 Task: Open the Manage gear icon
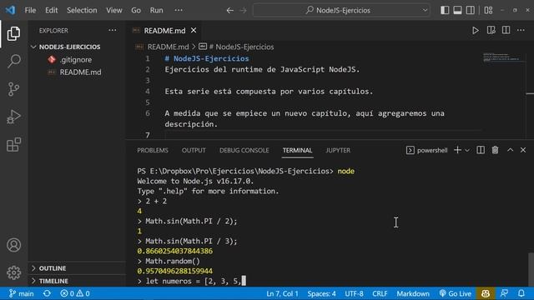[13, 272]
